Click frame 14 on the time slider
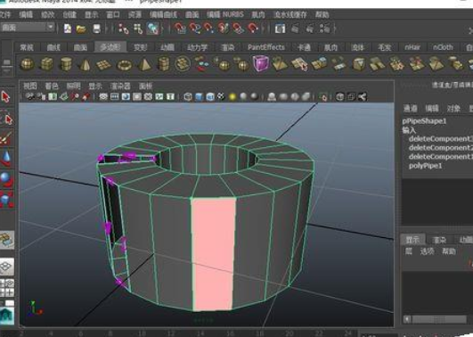Image resolution: width=473 pixels, height=337 pixels. 200,333
